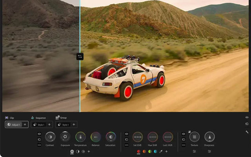Select the orange color swatch

(x=144, y=152)
